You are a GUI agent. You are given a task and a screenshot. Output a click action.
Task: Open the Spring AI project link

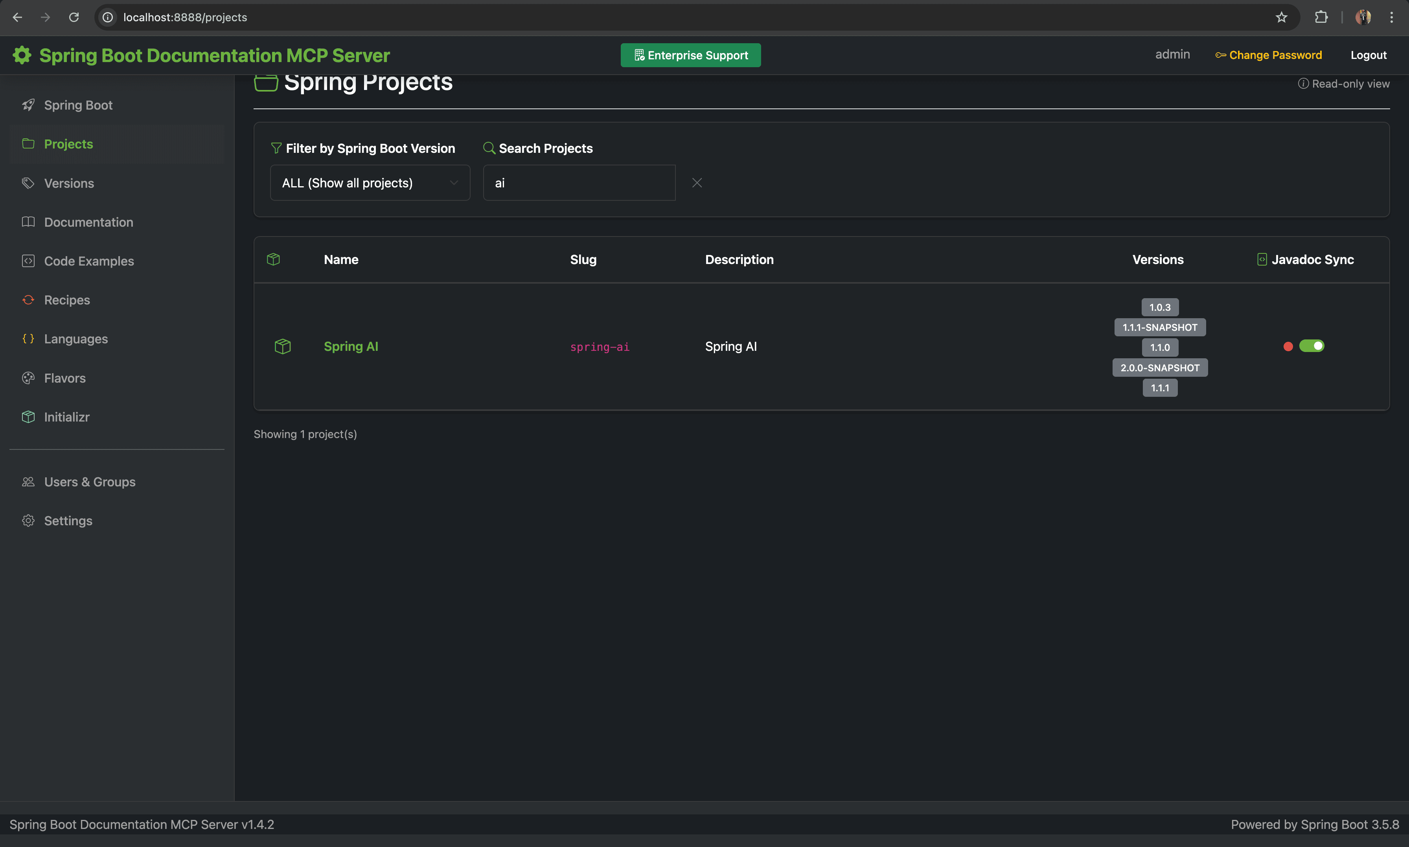pyautogui.click(x=351, y=346)
